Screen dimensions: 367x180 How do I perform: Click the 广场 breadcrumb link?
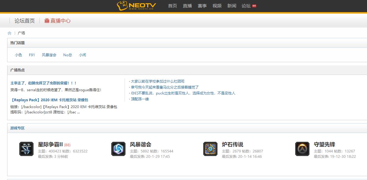point(21,33)
